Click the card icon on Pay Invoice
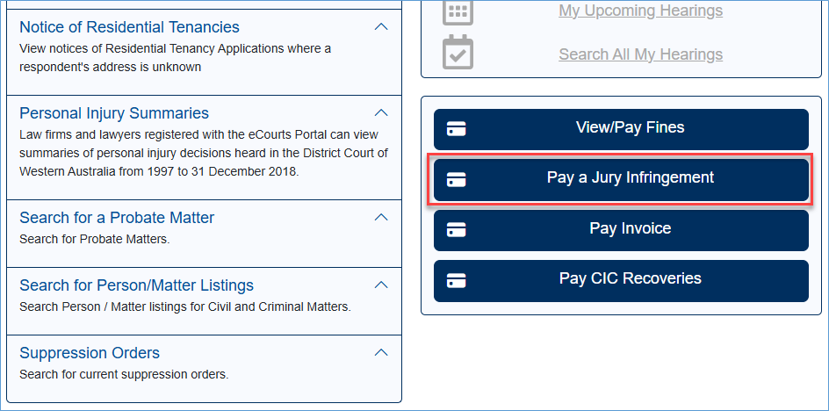This screenshot has height=411, width=829. pos(456,230)
